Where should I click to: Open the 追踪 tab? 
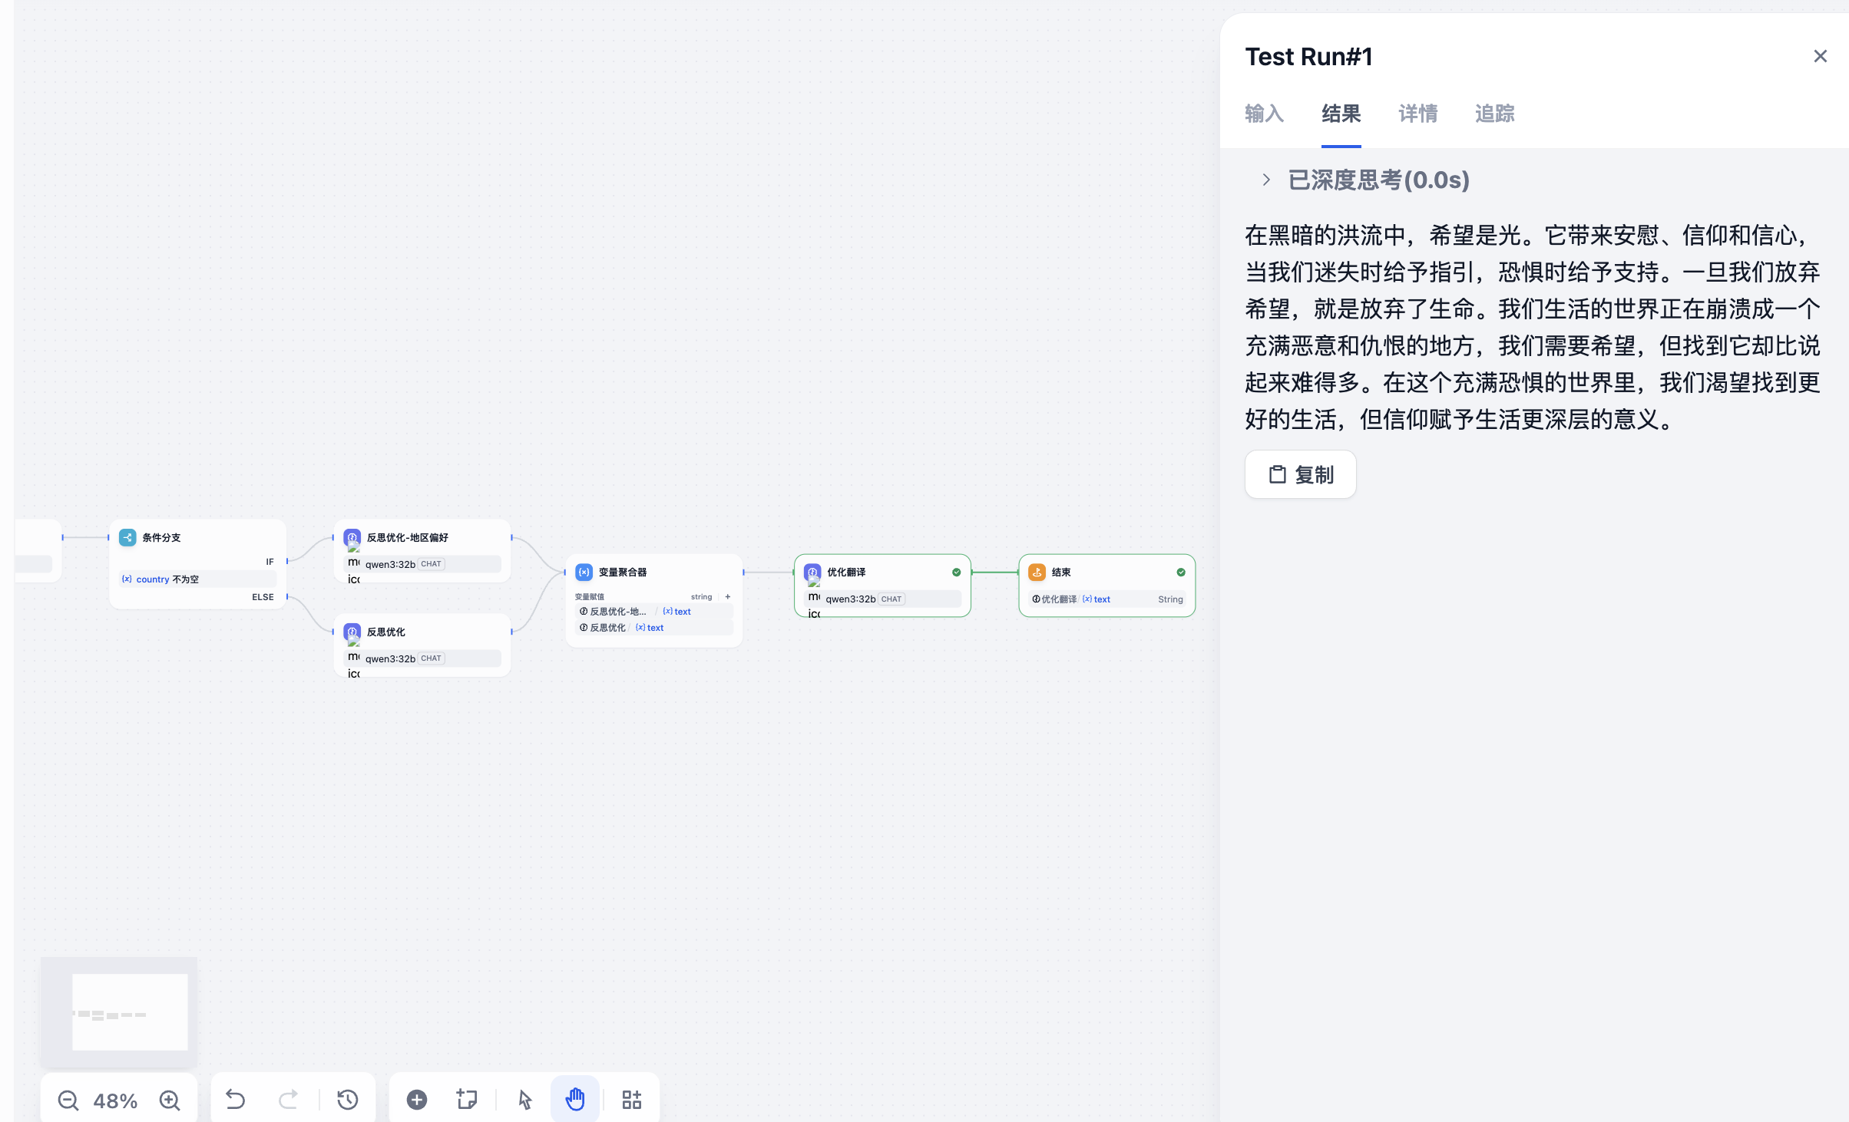[x=1494, y=114]
